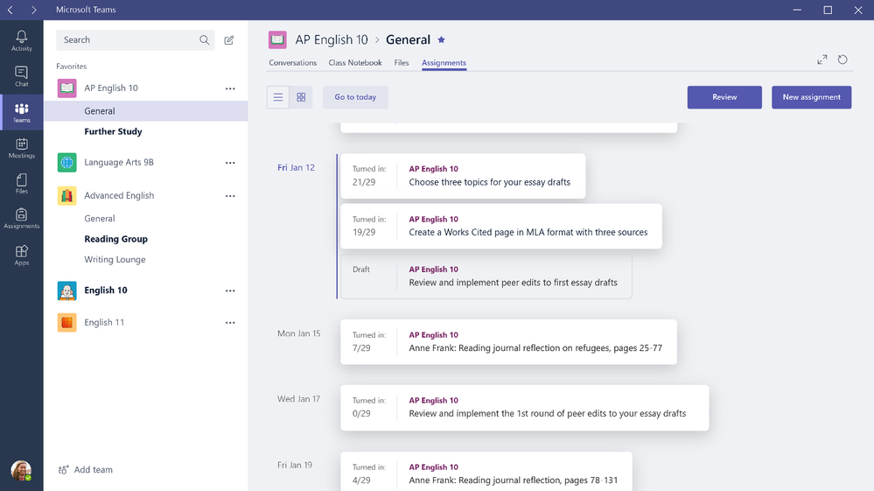Click the Mon Jan 15 date label
874x491 pixels.
[x=298, y=333]
